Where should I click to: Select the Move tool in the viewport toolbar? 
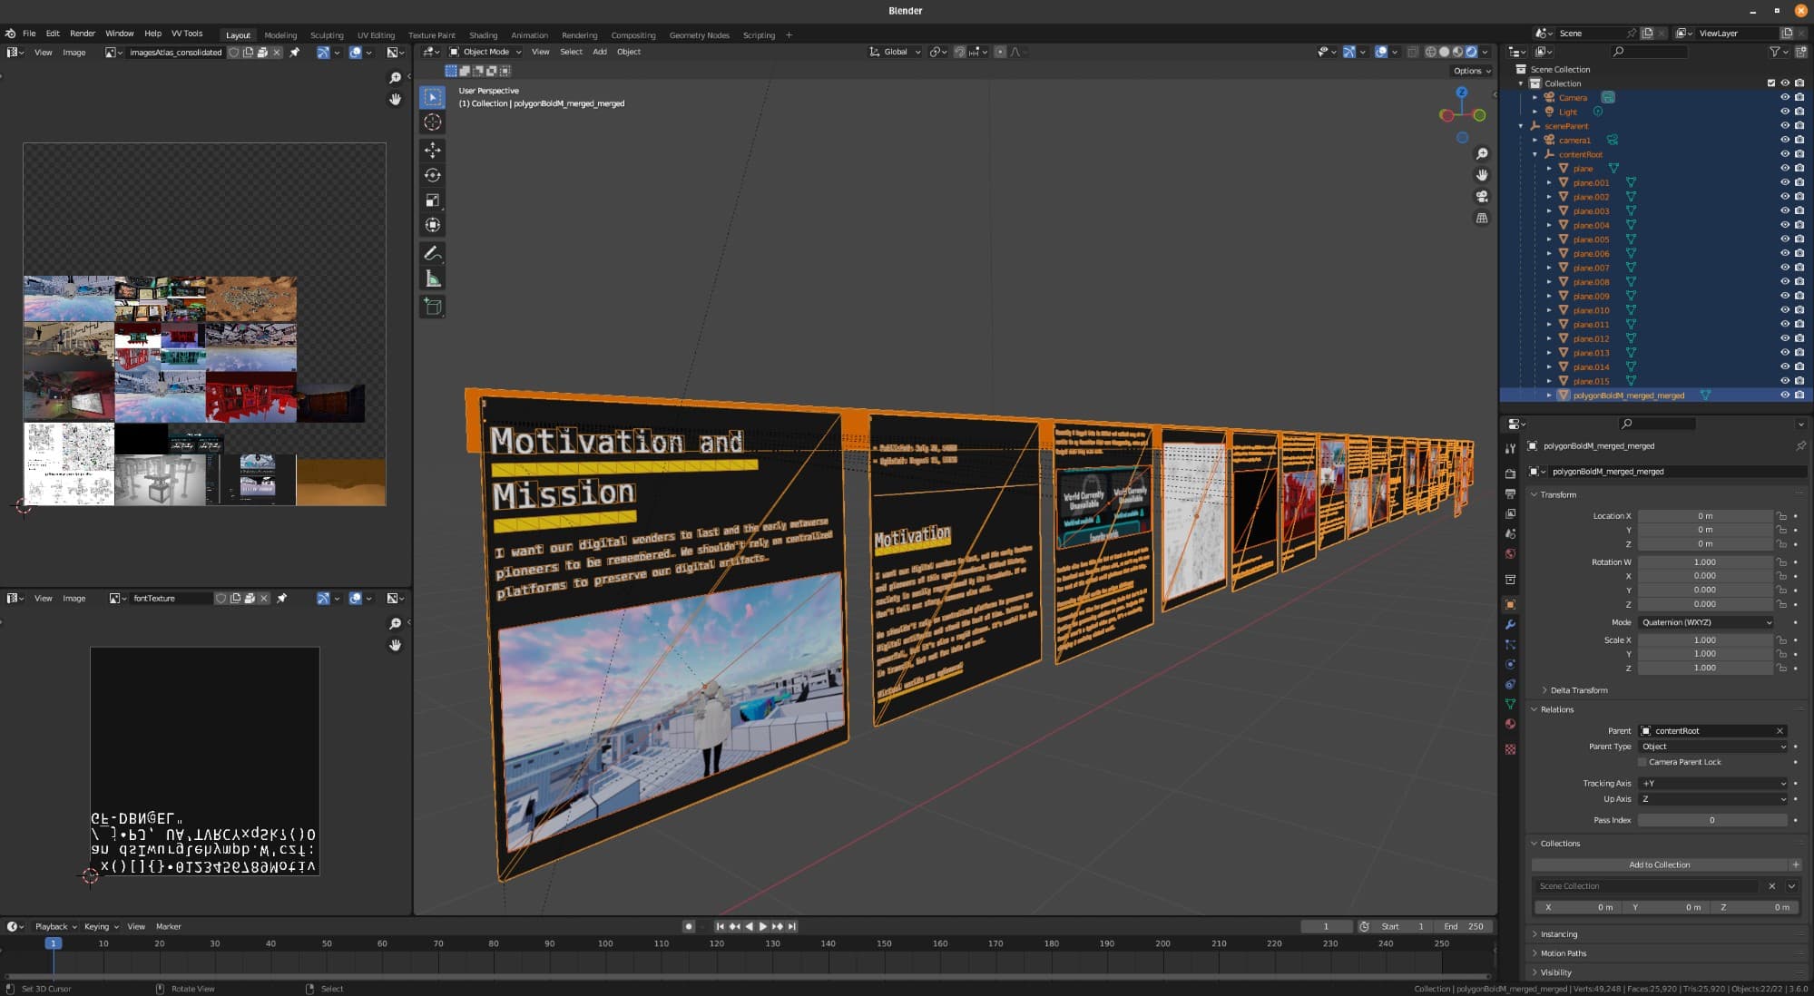click(x=433, y=150)
